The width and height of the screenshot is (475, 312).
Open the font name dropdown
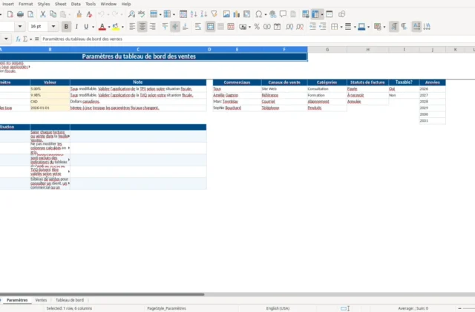(20, 27)
